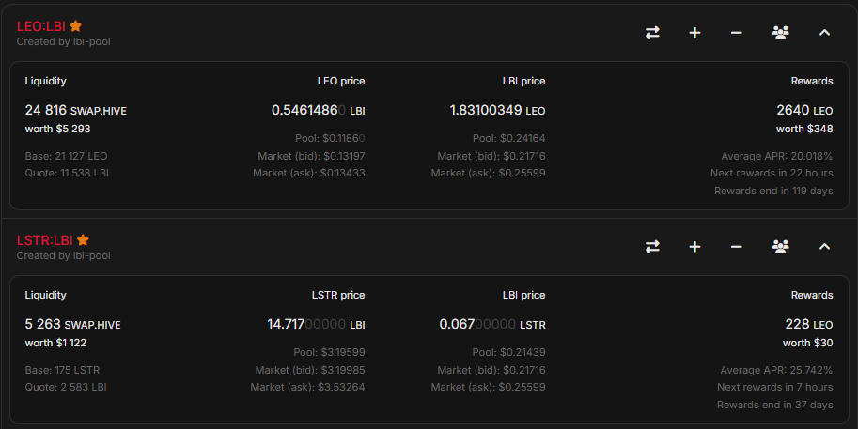Click the 5 263 SWAP.HIVE liquidity value
858x429 pixels.
[72, 324]
